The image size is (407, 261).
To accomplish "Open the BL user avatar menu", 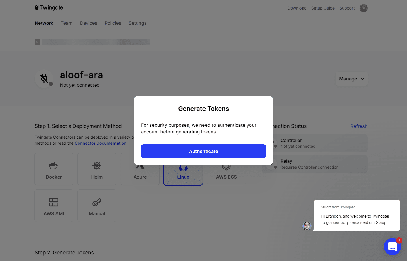I will 364,8.
